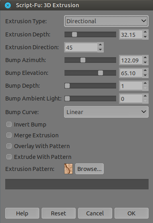Click the Bump Azimuth value field 122.09

click(x=131, y=60)
